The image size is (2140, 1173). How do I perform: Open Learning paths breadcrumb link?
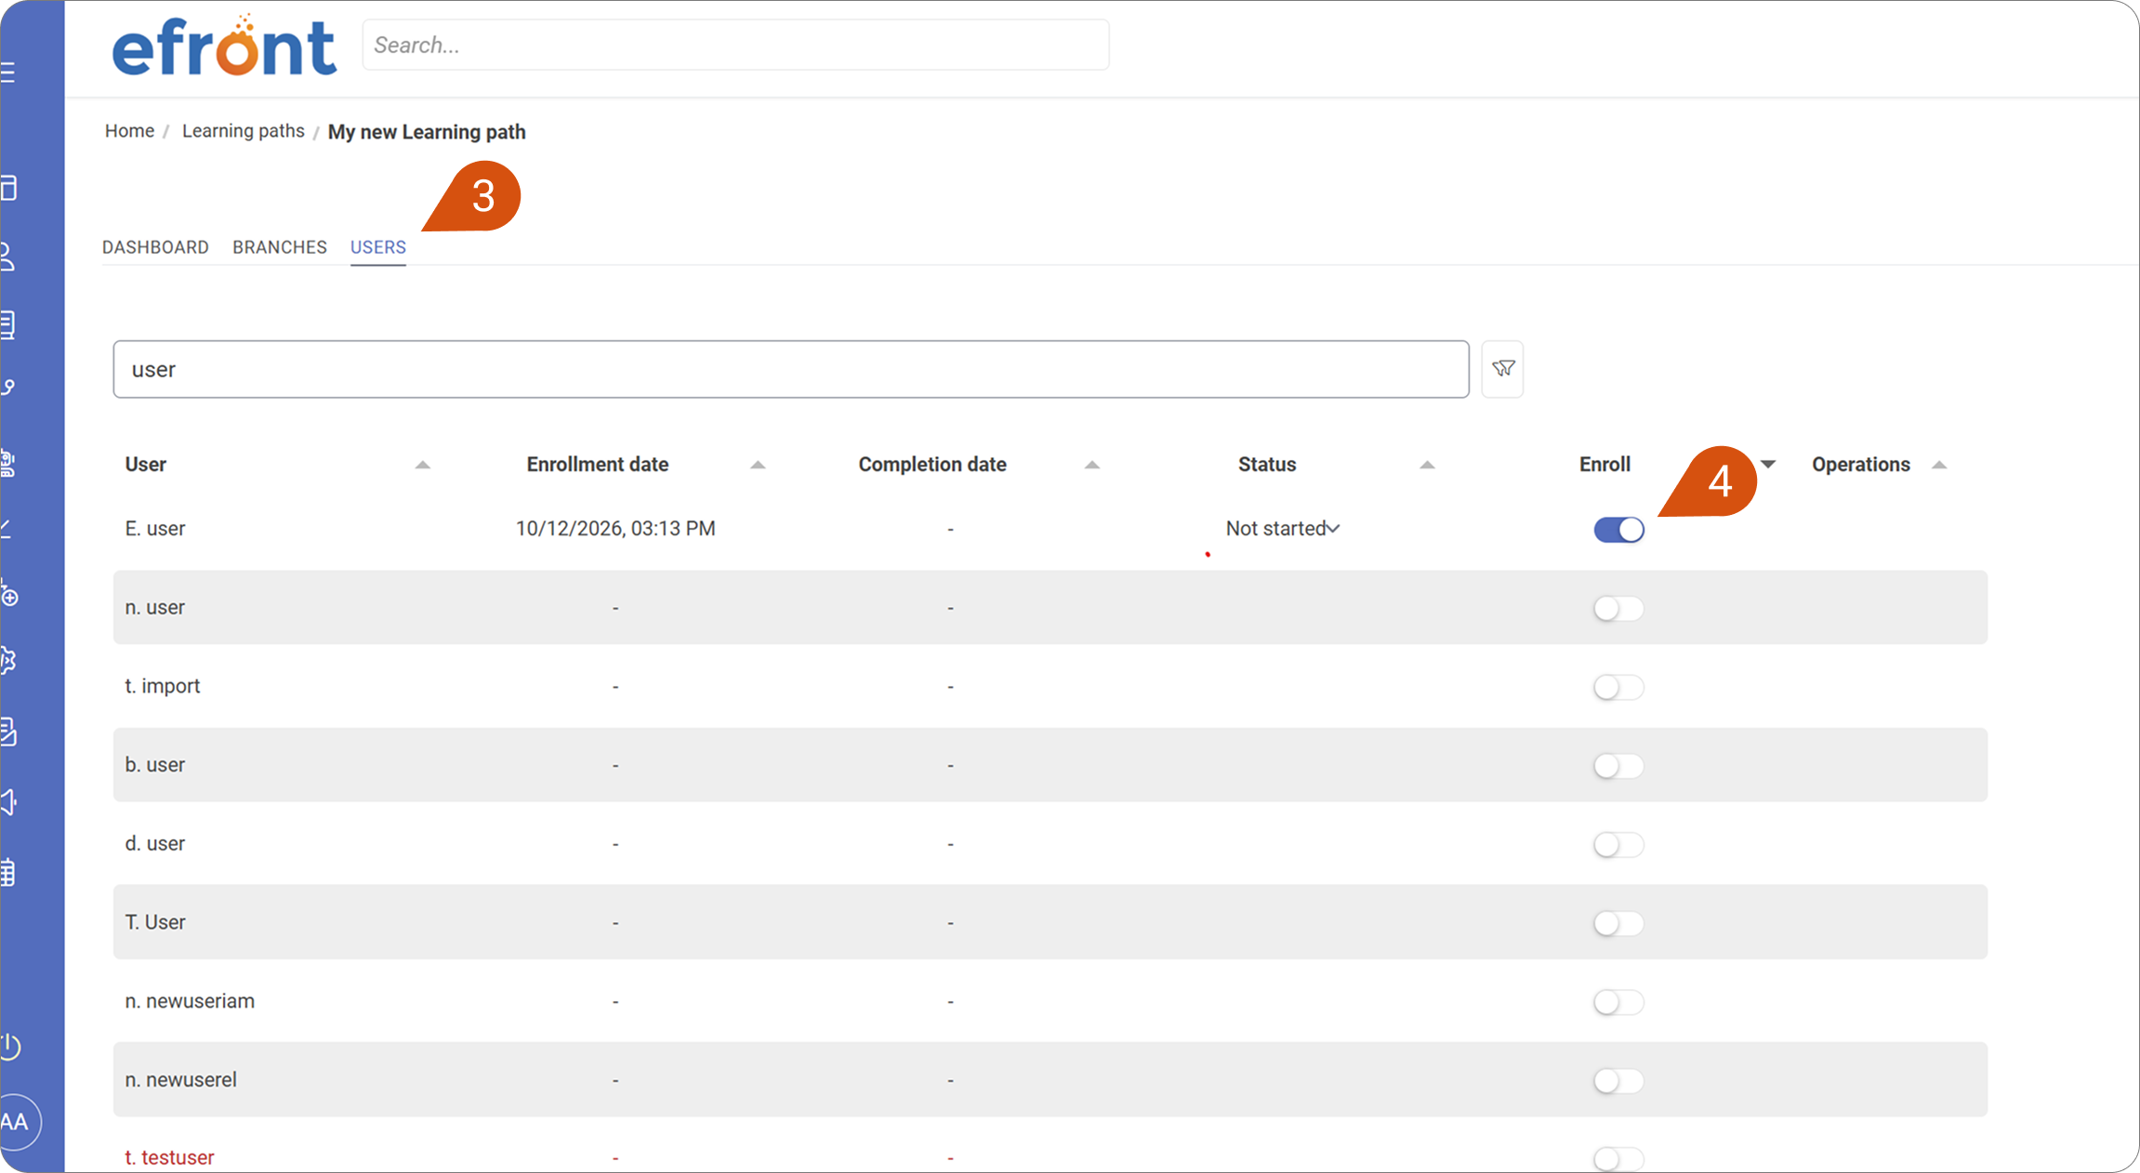pyautogui.click(x=244, y=131)
